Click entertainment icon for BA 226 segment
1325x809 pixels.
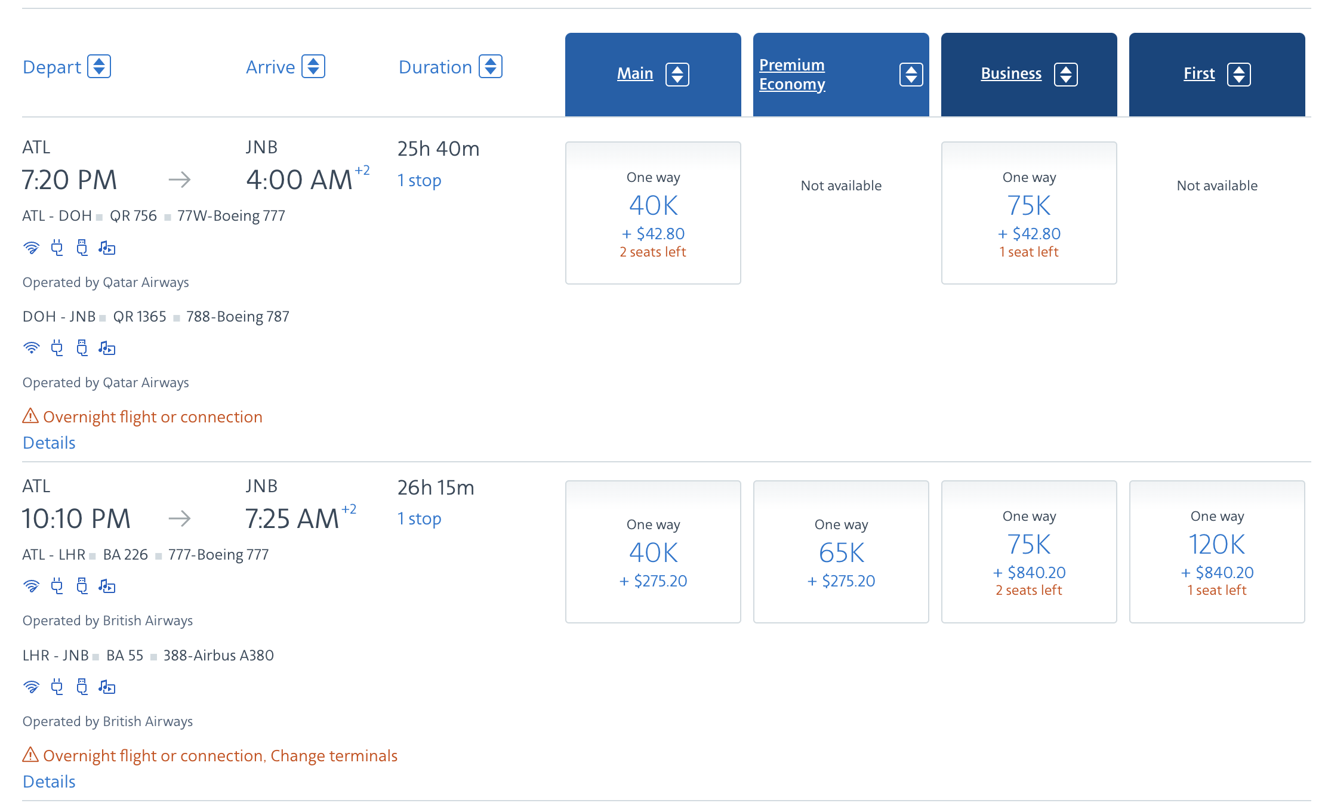(x=107, y=586)
